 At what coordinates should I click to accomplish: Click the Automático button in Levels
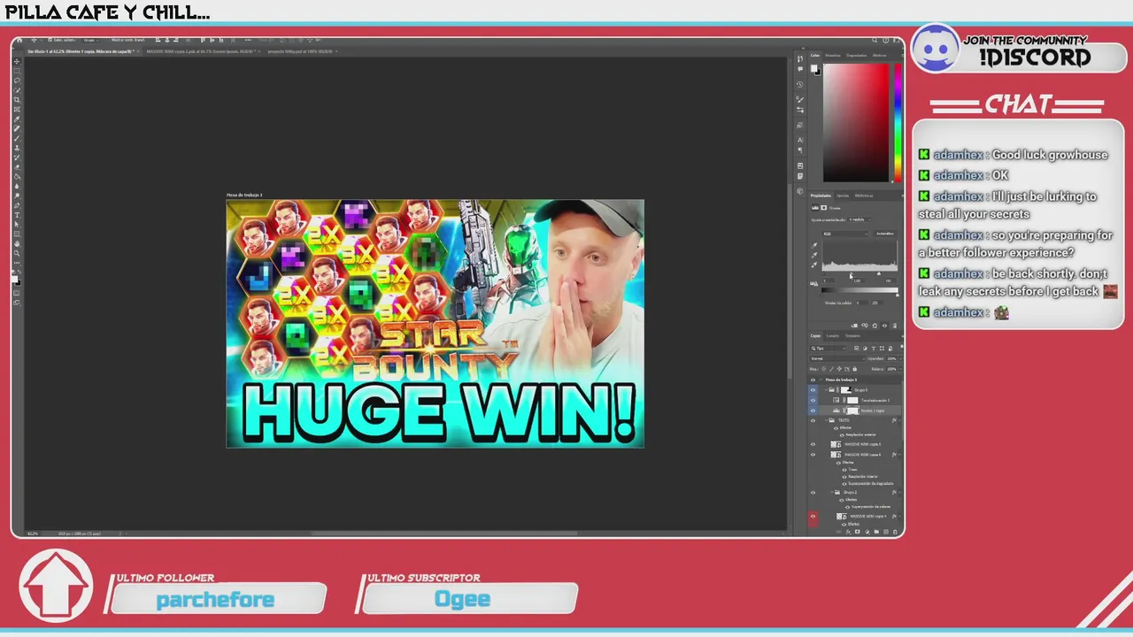(x=885, y=234)
